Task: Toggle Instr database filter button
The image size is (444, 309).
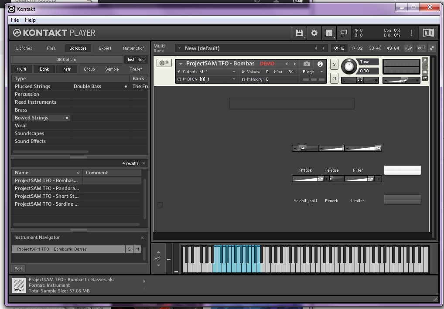Action: tap(67, 69)
